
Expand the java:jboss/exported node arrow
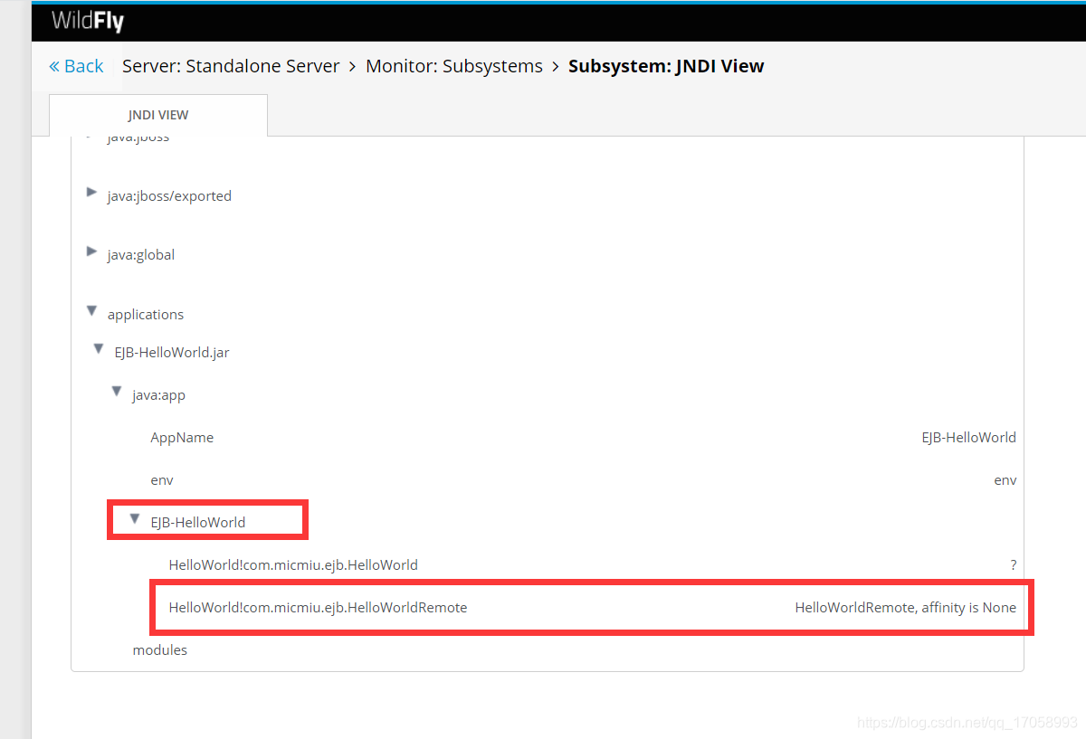point(91,192)
